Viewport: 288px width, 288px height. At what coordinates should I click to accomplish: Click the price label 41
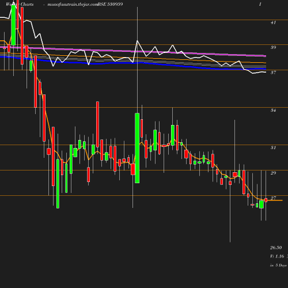(x=273, y=22)
